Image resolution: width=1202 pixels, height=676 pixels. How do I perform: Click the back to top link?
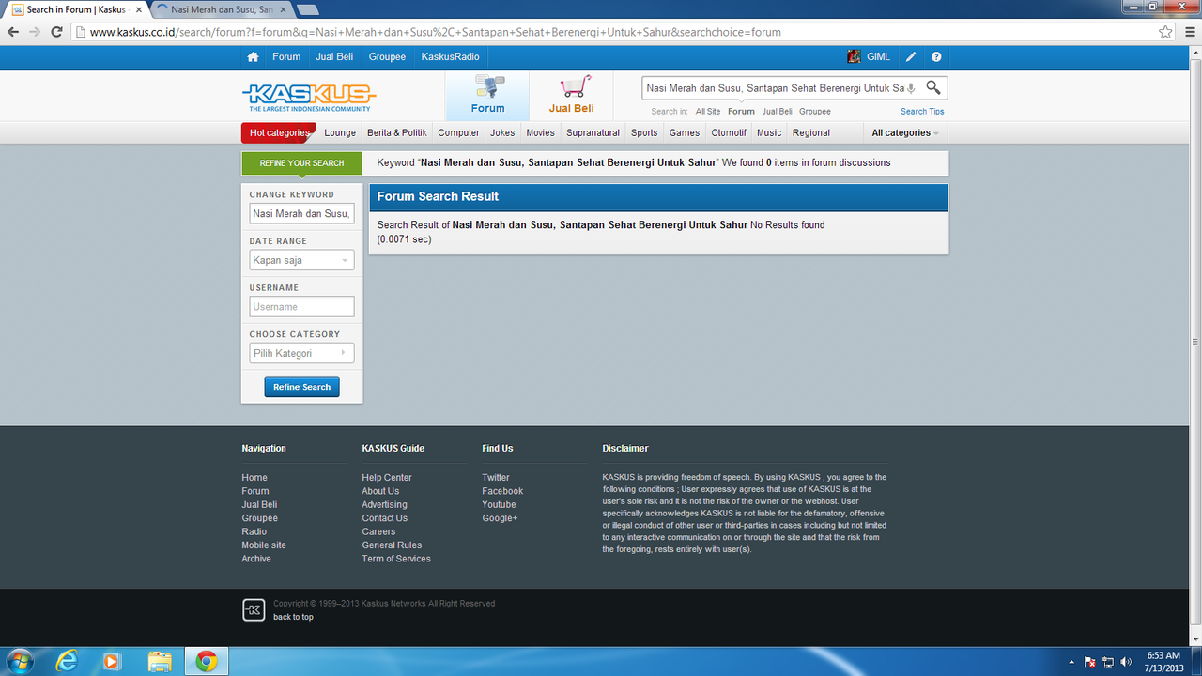click(x=293, y=617)
